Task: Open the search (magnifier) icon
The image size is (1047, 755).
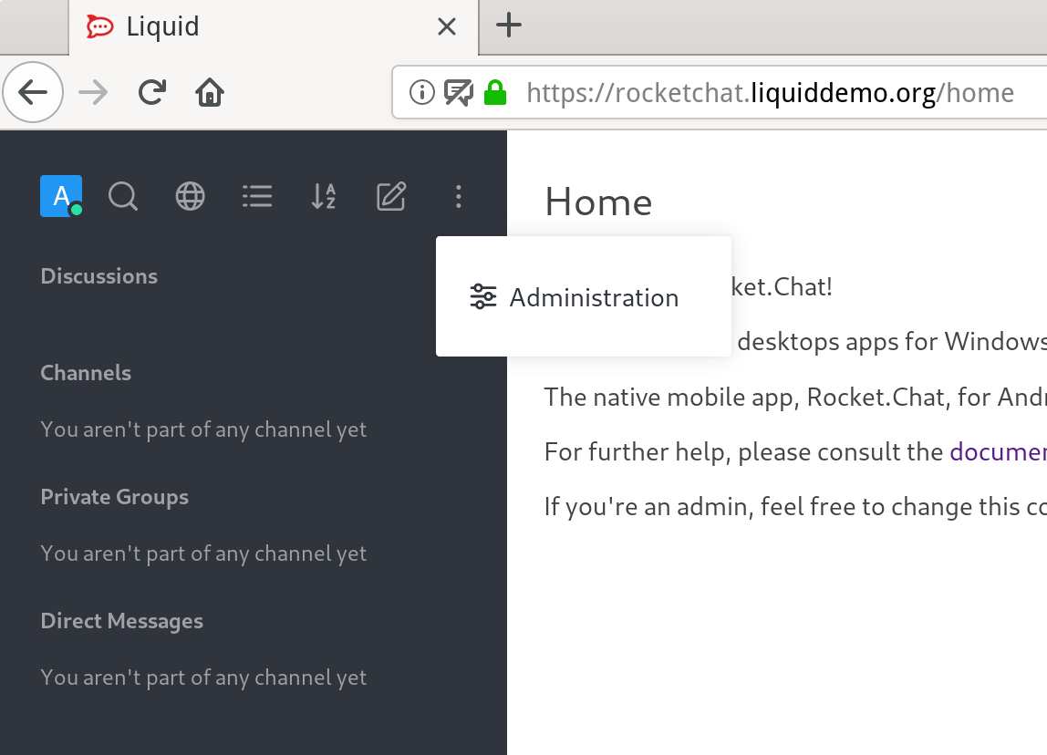Action: pos(123,195)
